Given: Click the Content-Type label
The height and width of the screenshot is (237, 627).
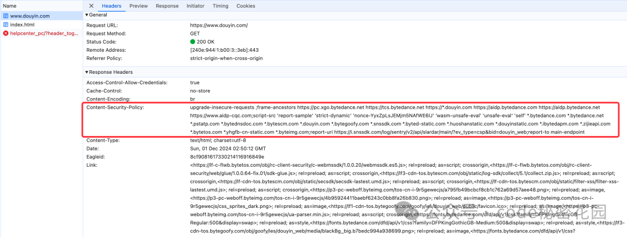Looking at the screenshot, I should (103, 141).
